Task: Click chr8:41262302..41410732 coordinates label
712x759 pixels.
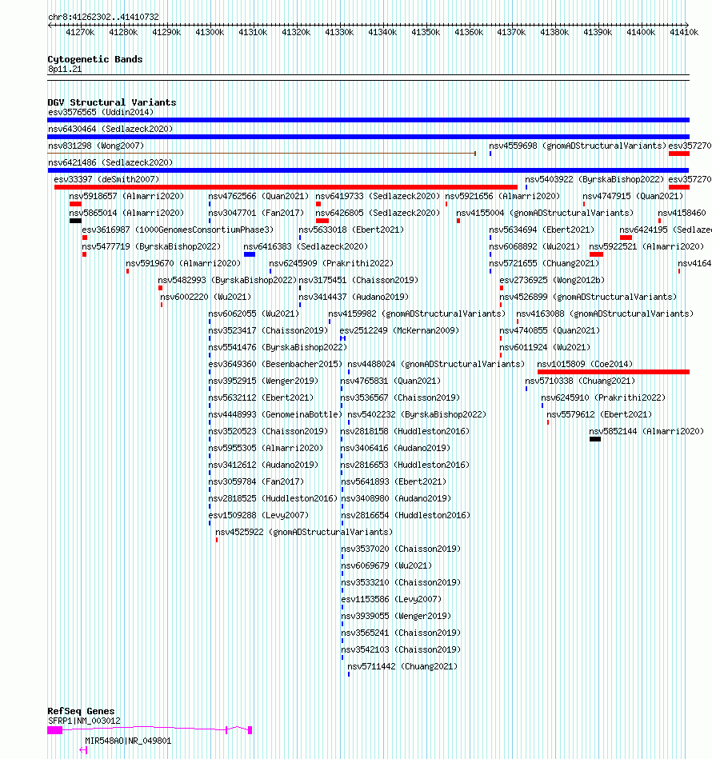Action: point(103,17)
